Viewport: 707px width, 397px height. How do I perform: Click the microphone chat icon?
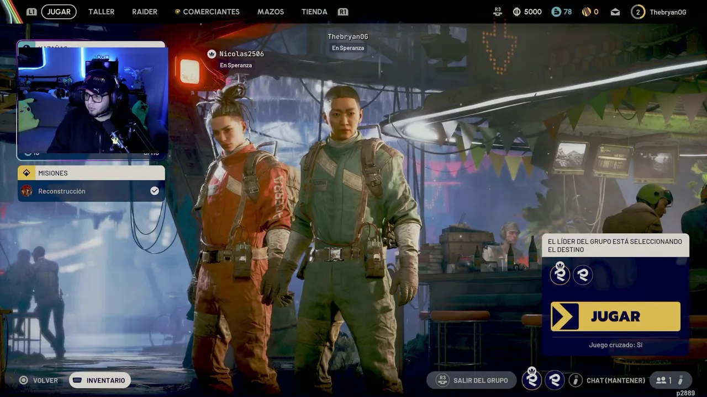pyautogui.click(x=576, y=380)
